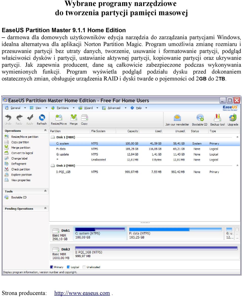The height and width of the screenshot is (298, 243).
Task: Click I: PQI_1GB (NTFS) block in disk map
Action: (156, 252)
